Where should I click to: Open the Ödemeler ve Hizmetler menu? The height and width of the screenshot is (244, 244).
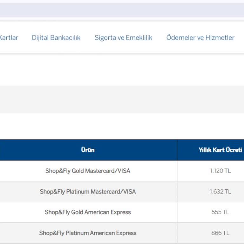[200, 38]
